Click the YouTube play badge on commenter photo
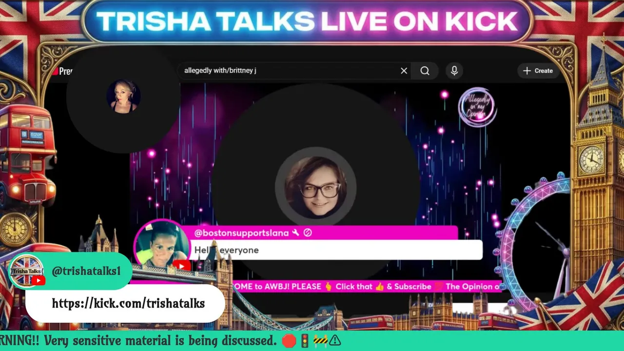624x351 pixels. (x=181, y=266)
